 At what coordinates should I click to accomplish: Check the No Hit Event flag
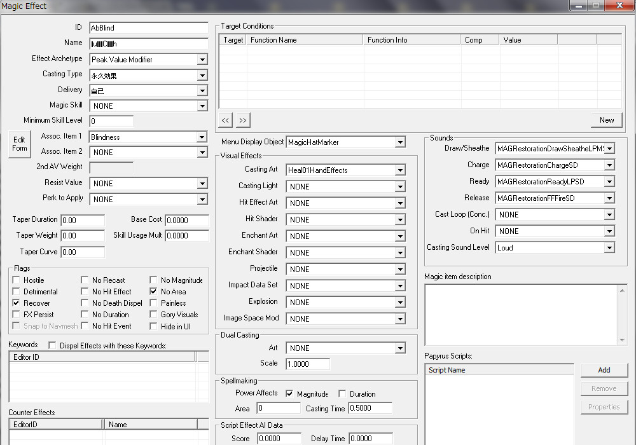(85, 325)
